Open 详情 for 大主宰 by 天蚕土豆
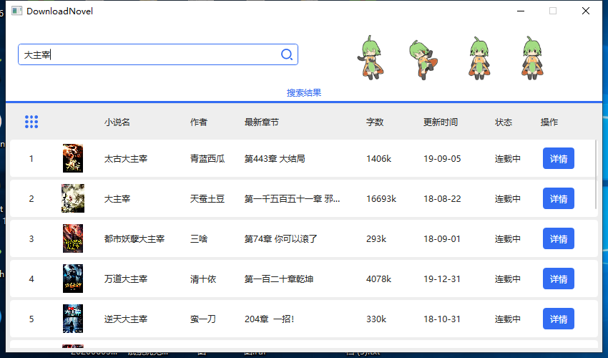The image size is (608, 358). [559, 198]
